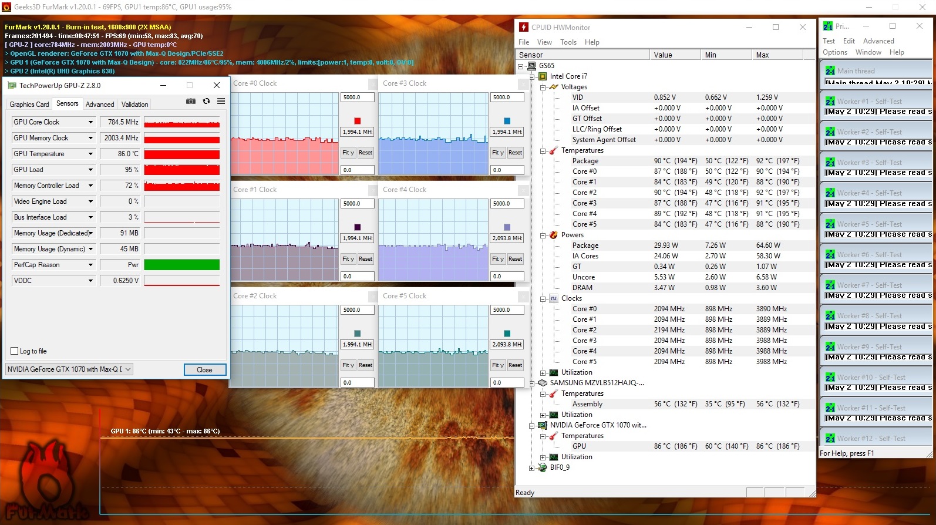The height and width of the screenshot is (525, 936).
Task: Click the Sensor column header in HWMonitor
Action: pyautogui.click(x=583, y=55)
